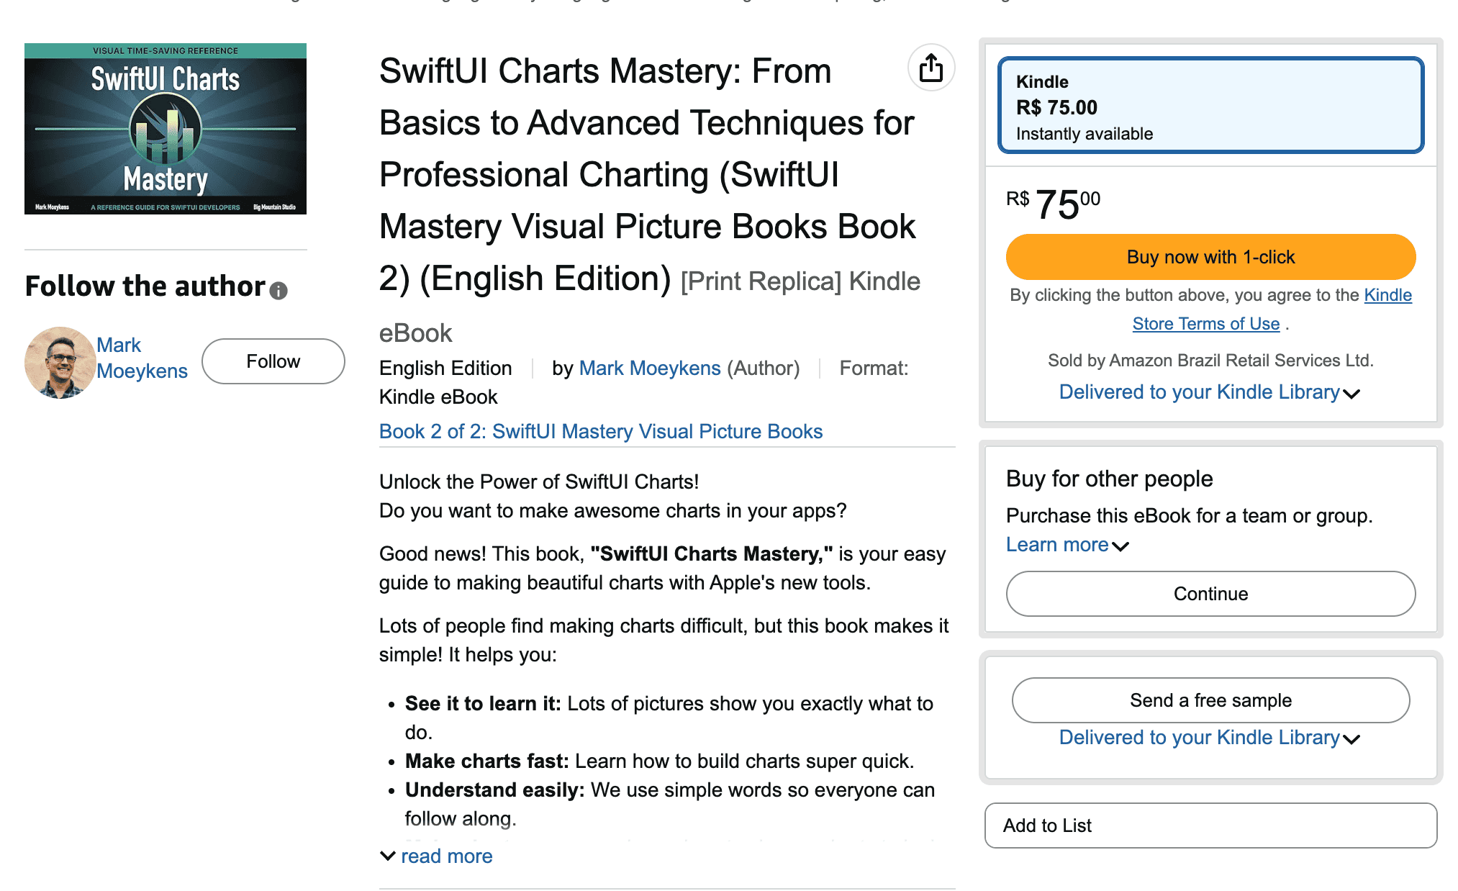Expand the description with read more
This screenshot has height=891, width=1458.
click(446, 856)
